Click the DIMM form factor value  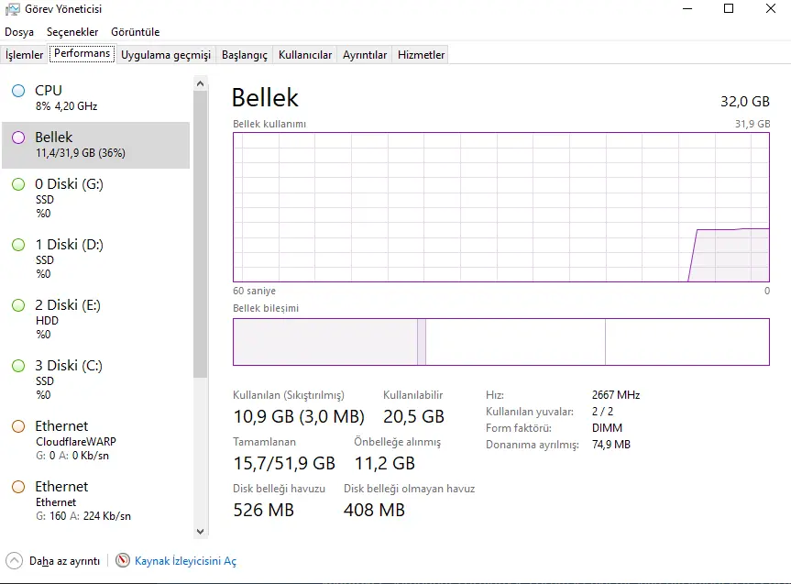[608, 428]
